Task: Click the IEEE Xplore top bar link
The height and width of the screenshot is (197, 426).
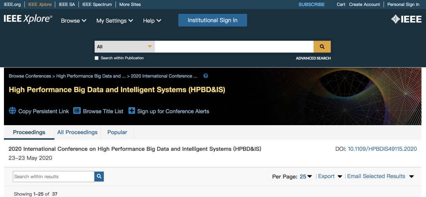Action: click(x=40, y=4)
